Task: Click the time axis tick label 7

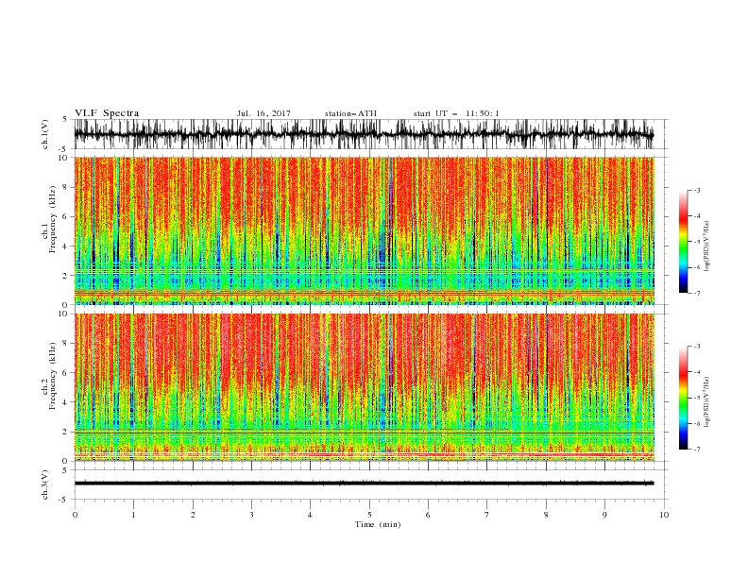Action: [487, 515]
